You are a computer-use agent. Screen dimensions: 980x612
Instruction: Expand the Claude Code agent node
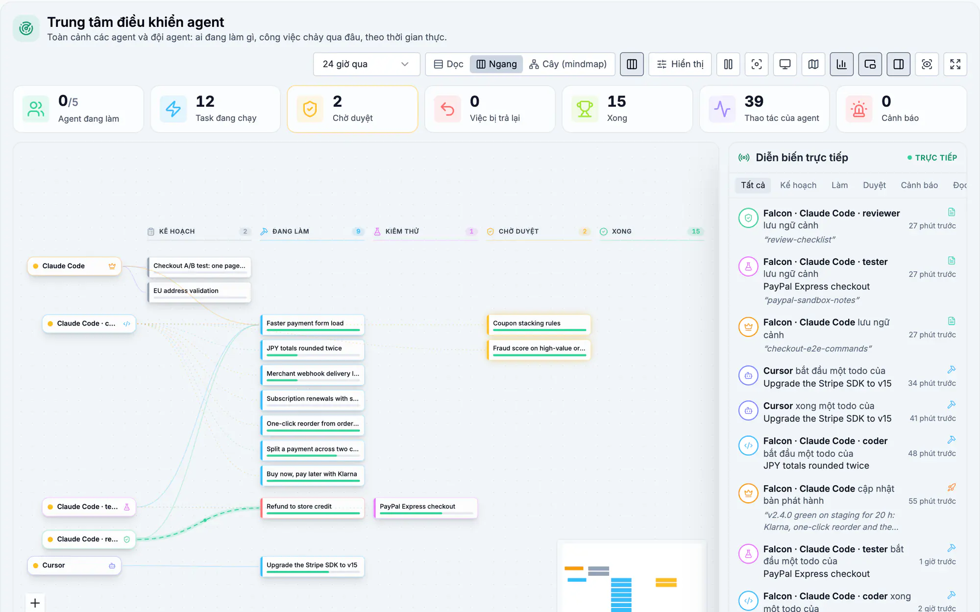74,266
